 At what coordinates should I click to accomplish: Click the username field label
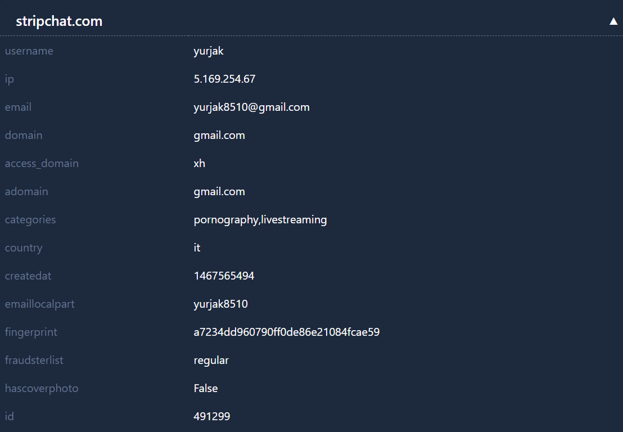29,51
